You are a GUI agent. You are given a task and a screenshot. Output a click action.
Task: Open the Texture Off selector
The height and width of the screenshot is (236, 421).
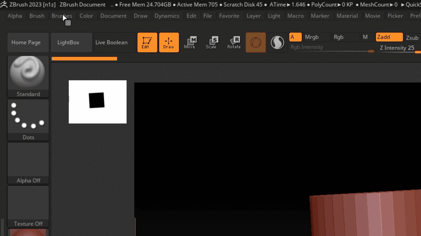(x=28, y=207)
